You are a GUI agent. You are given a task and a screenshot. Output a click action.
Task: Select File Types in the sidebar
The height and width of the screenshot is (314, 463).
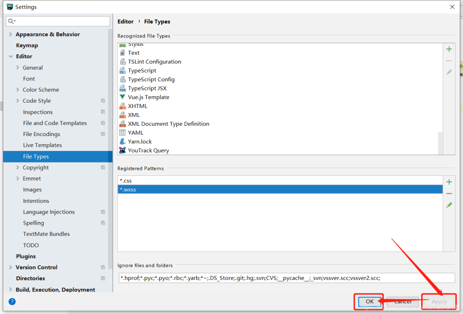tap(57, 157)
